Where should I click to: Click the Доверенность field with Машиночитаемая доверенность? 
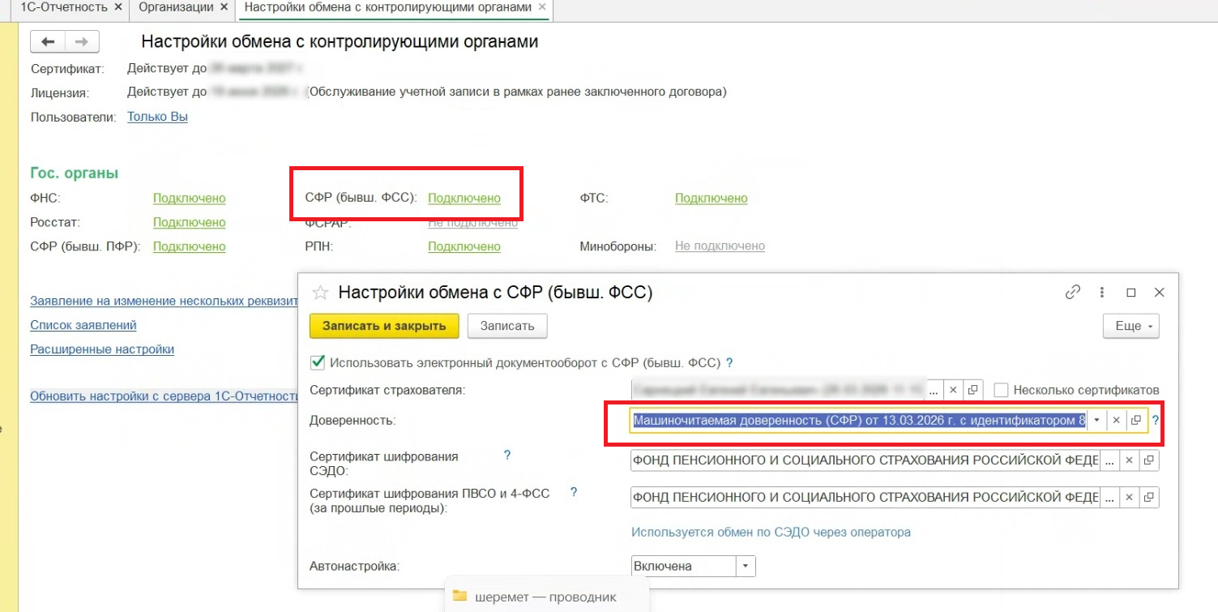point(859,421)
